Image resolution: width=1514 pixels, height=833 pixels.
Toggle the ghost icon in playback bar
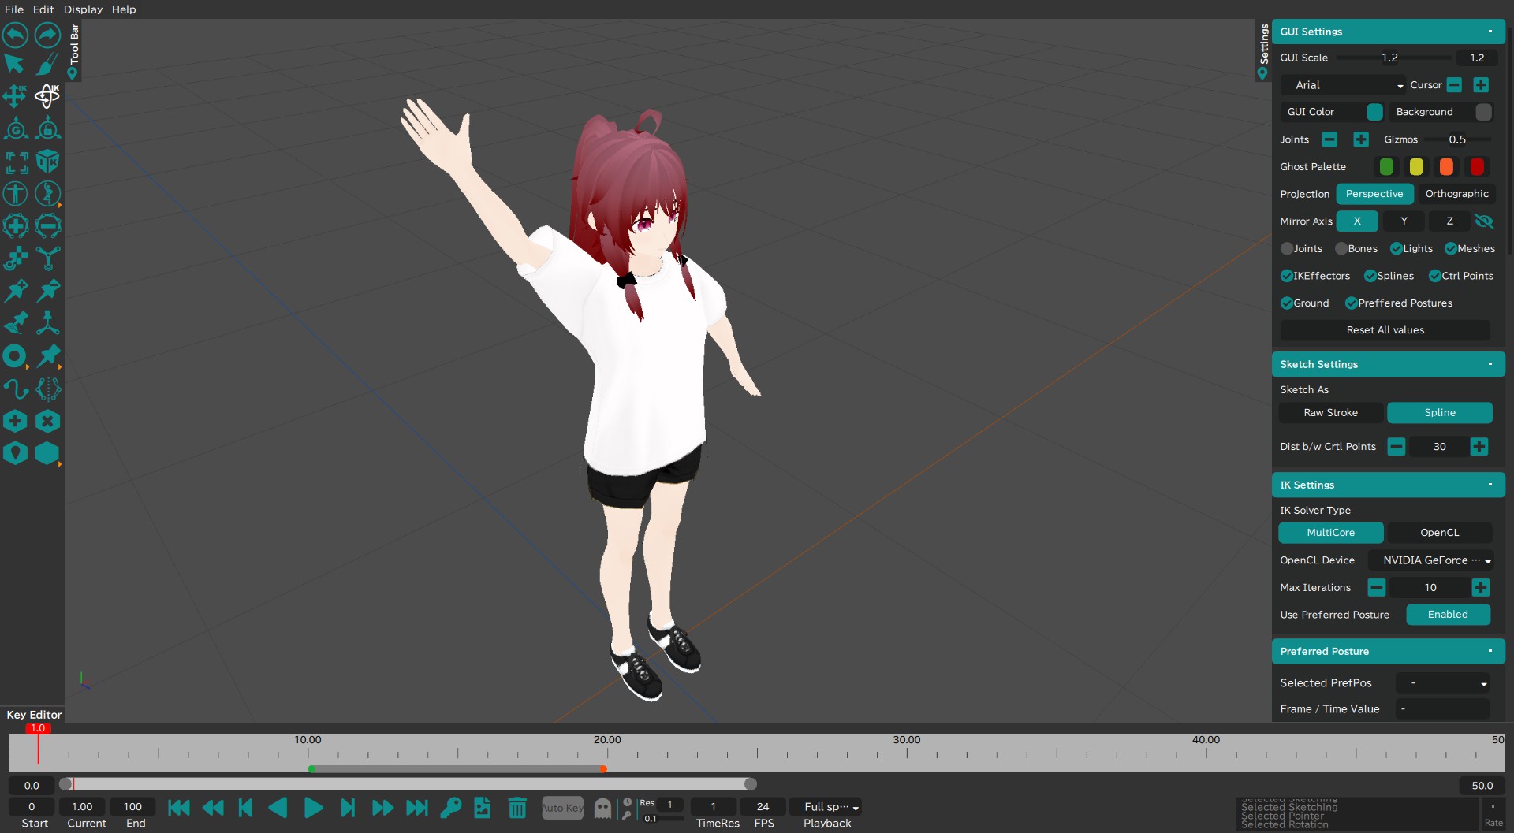point(602,808)
